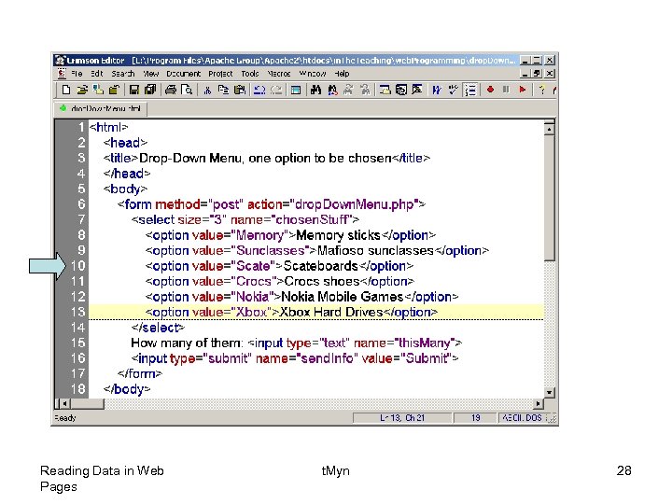
Task: Close the document with the toolbar folder-close icon
Action: (x=114, y=90)
